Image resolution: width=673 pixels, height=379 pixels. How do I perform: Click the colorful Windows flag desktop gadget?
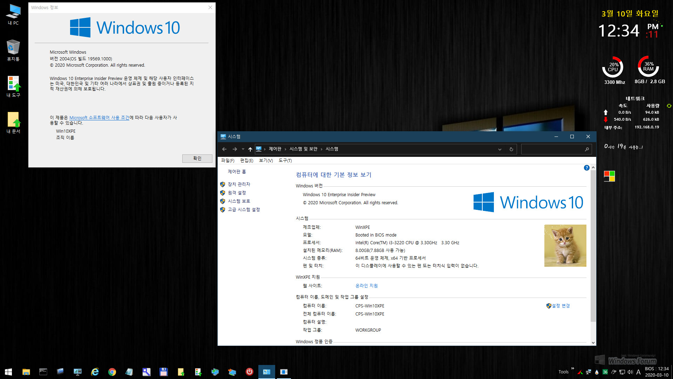[609, 176]
